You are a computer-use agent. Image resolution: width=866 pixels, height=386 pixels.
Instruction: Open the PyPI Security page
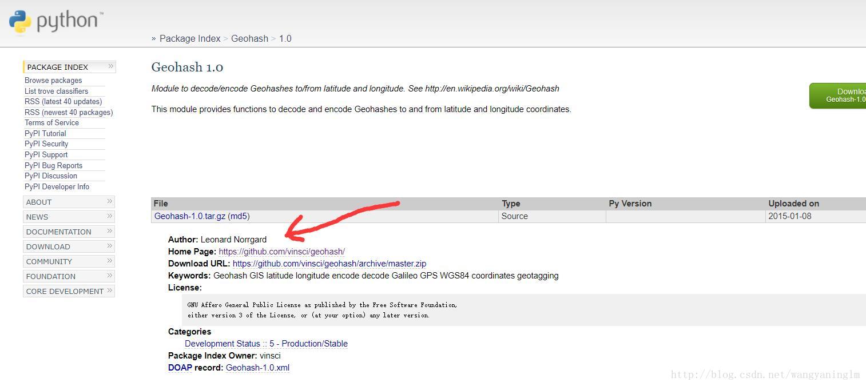46,144
